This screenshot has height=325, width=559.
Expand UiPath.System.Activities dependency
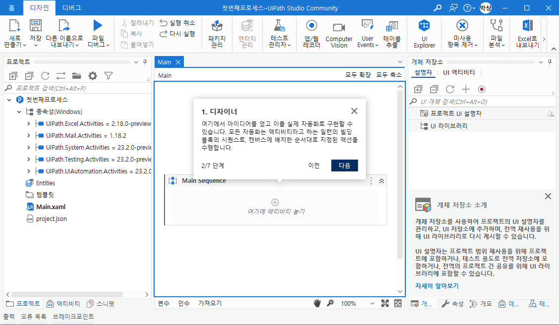pos(29,148)
